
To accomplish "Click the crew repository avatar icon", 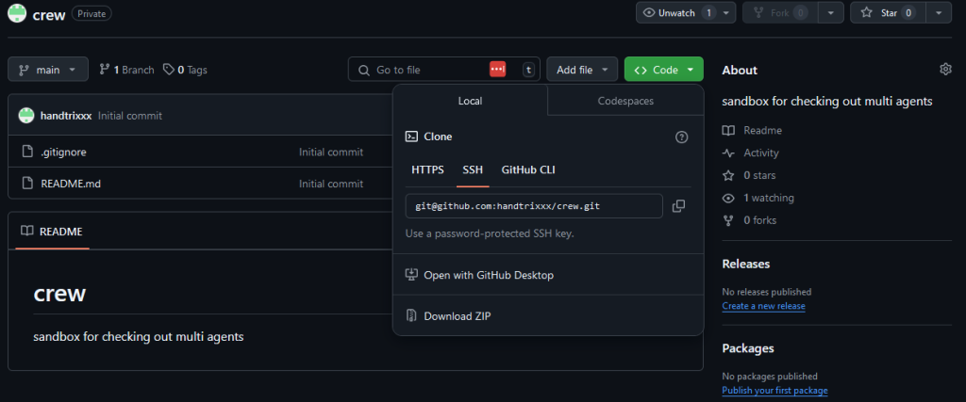I will point(17,13).
